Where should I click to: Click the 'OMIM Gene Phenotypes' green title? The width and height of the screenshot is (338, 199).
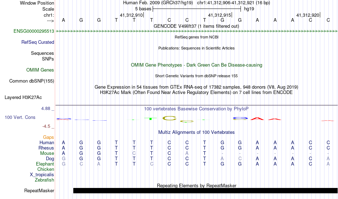point(196,65)
